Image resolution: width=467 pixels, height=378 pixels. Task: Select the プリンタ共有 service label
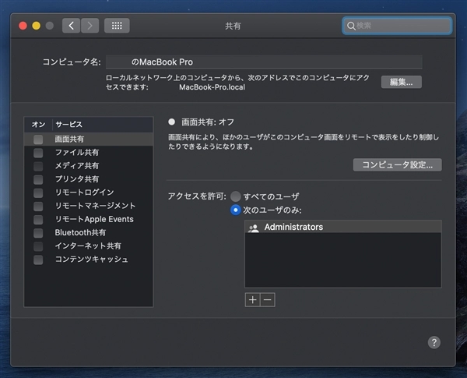77,179
